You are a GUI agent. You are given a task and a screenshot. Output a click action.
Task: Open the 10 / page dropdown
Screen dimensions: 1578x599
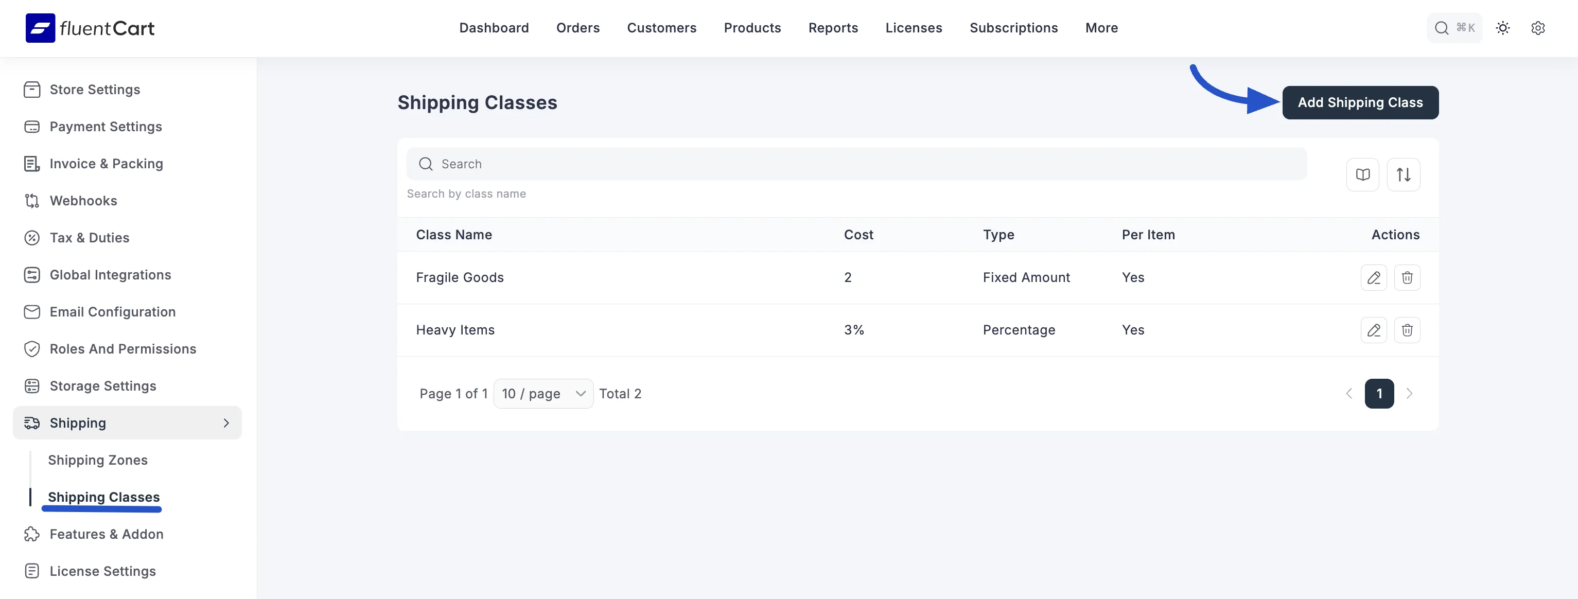[x=543, y=393]
